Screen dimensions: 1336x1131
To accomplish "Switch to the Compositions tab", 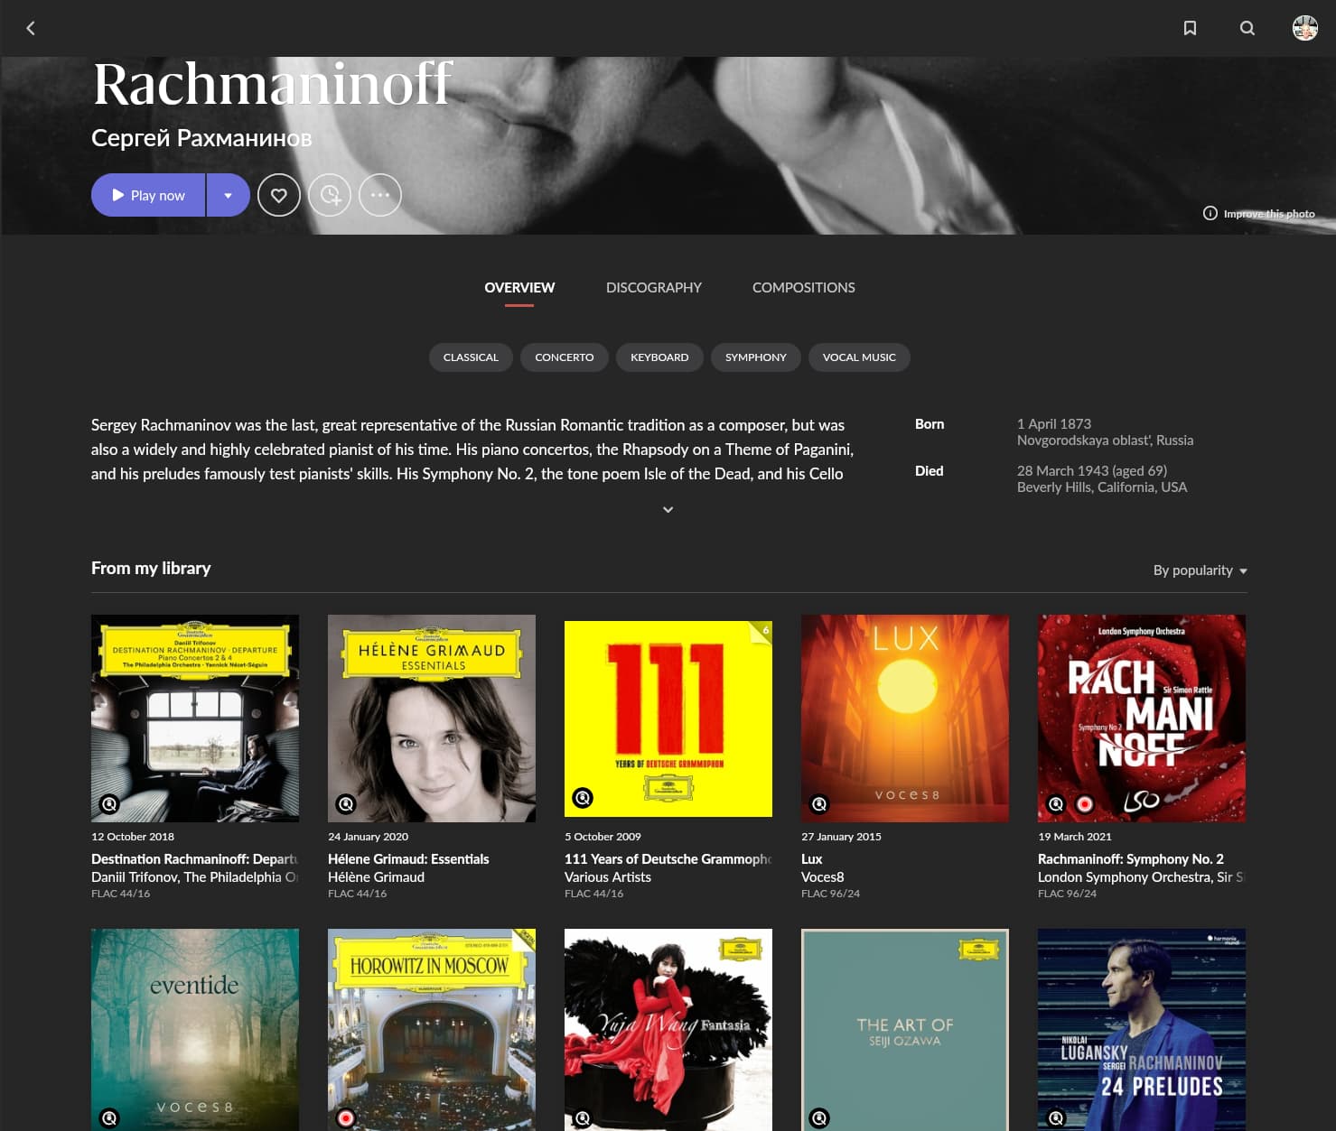I will [x=804, y=287].
